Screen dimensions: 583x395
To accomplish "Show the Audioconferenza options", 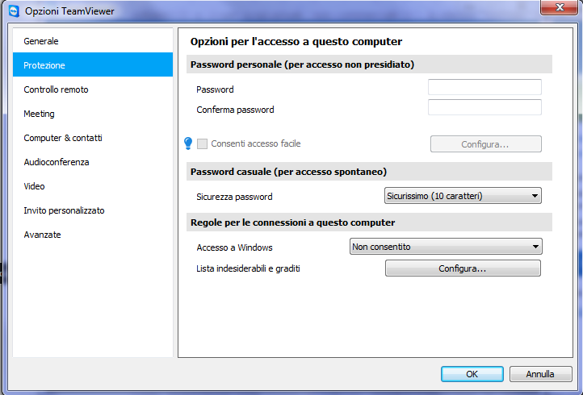I will pos(57,162).
